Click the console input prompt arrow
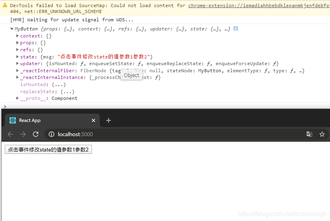Screen dimensions: 330x221 click(x=5, y=107)
